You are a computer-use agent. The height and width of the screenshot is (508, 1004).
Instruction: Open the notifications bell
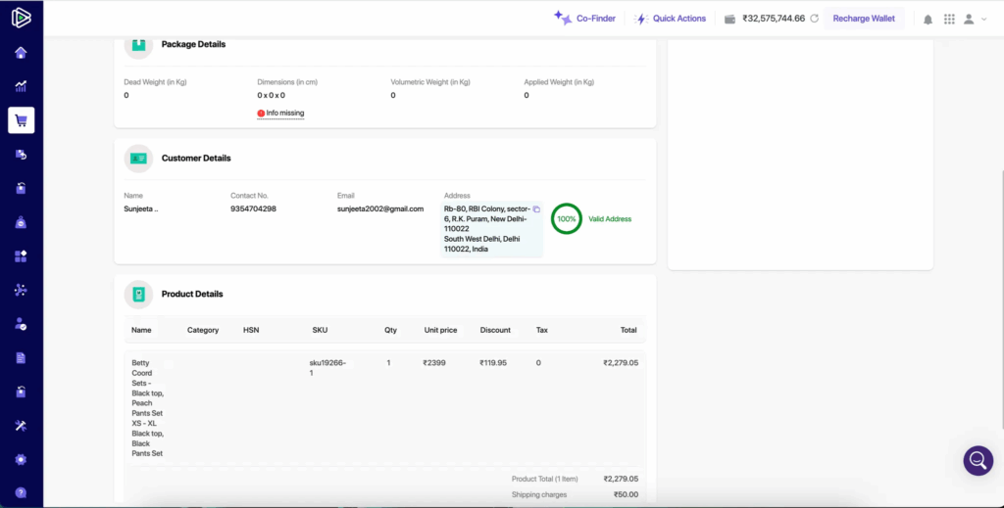pos(928,19)
